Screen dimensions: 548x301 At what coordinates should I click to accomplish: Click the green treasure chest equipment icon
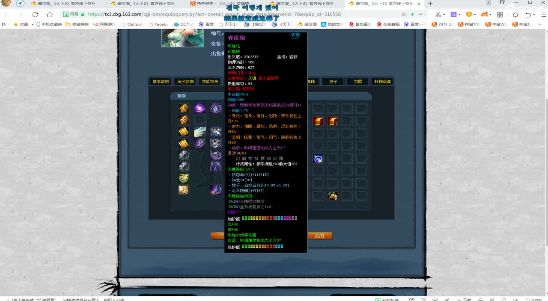pyautogui.click(x=184, y=178)
